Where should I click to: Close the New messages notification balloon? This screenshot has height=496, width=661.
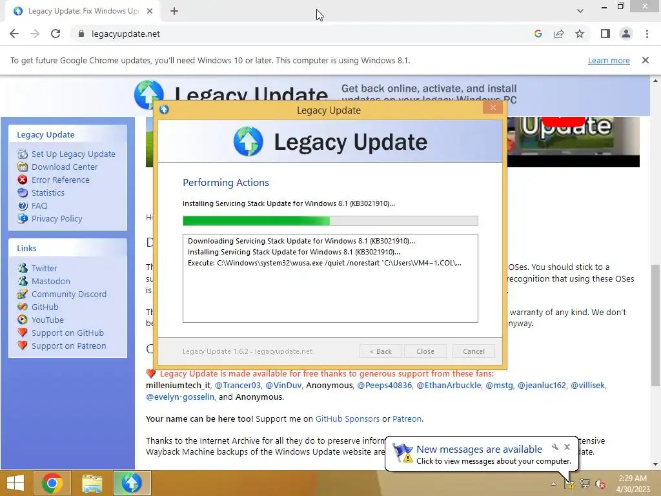click(567, 447)
